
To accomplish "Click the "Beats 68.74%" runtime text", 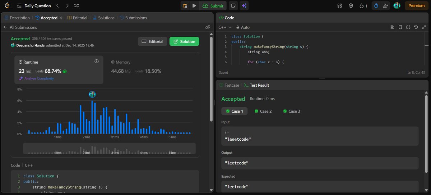I will pos(48,71).
